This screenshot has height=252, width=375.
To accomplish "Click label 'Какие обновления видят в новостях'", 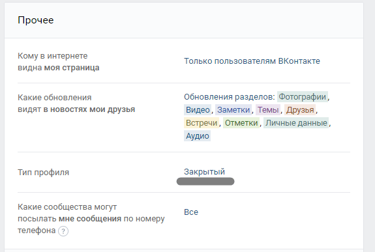I will coord(76,104).
